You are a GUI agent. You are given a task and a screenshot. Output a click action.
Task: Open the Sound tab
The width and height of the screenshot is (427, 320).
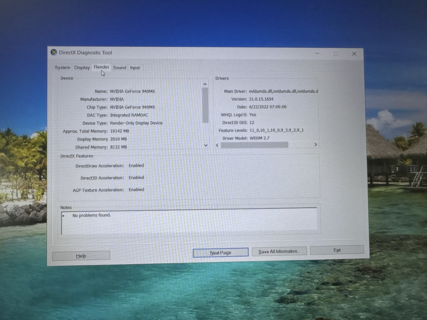tap(119, 67)
